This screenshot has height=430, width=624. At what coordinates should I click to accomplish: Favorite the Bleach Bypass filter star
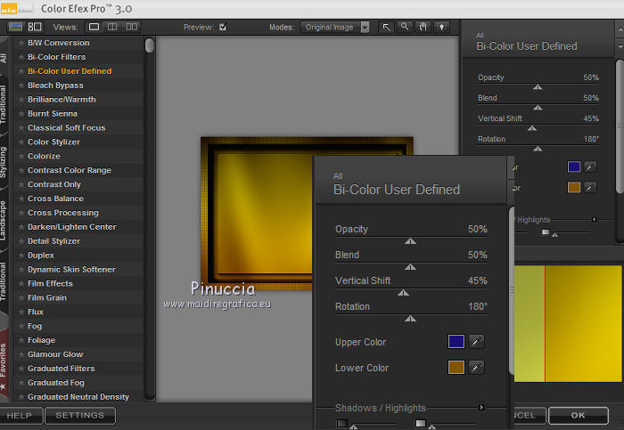[21, 85]
